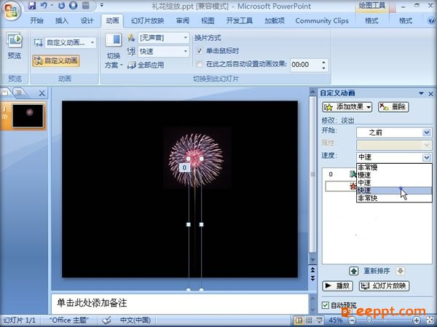Click the animation order tag 0

tap(184, 168)
